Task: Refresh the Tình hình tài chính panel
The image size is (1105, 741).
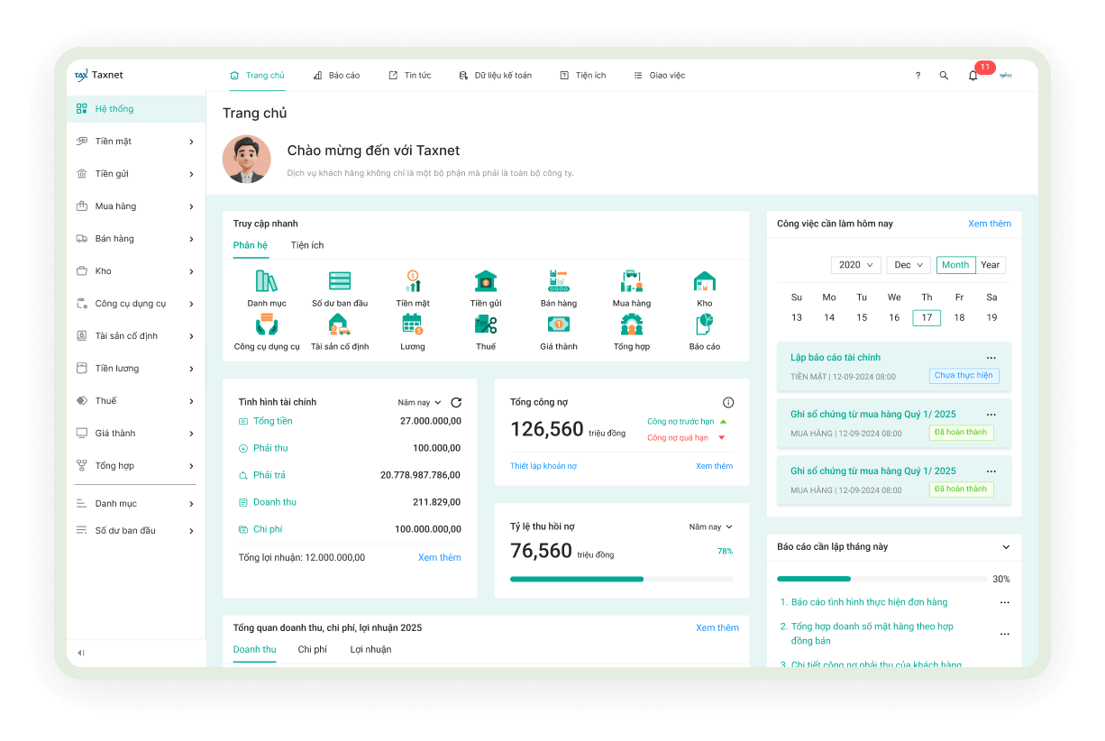Action: point(456,402)
